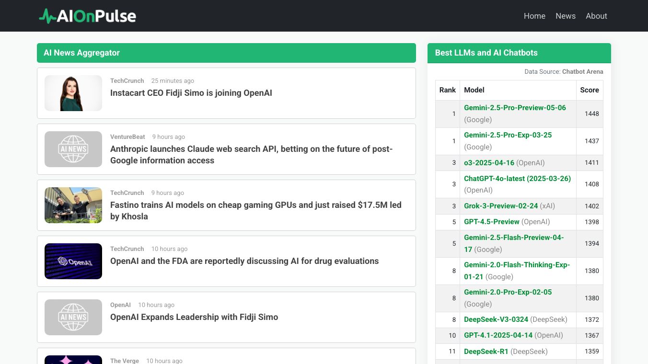Viewport: 648px width, 364px height.
Task: Open the About page
Action: click(596, 16)
